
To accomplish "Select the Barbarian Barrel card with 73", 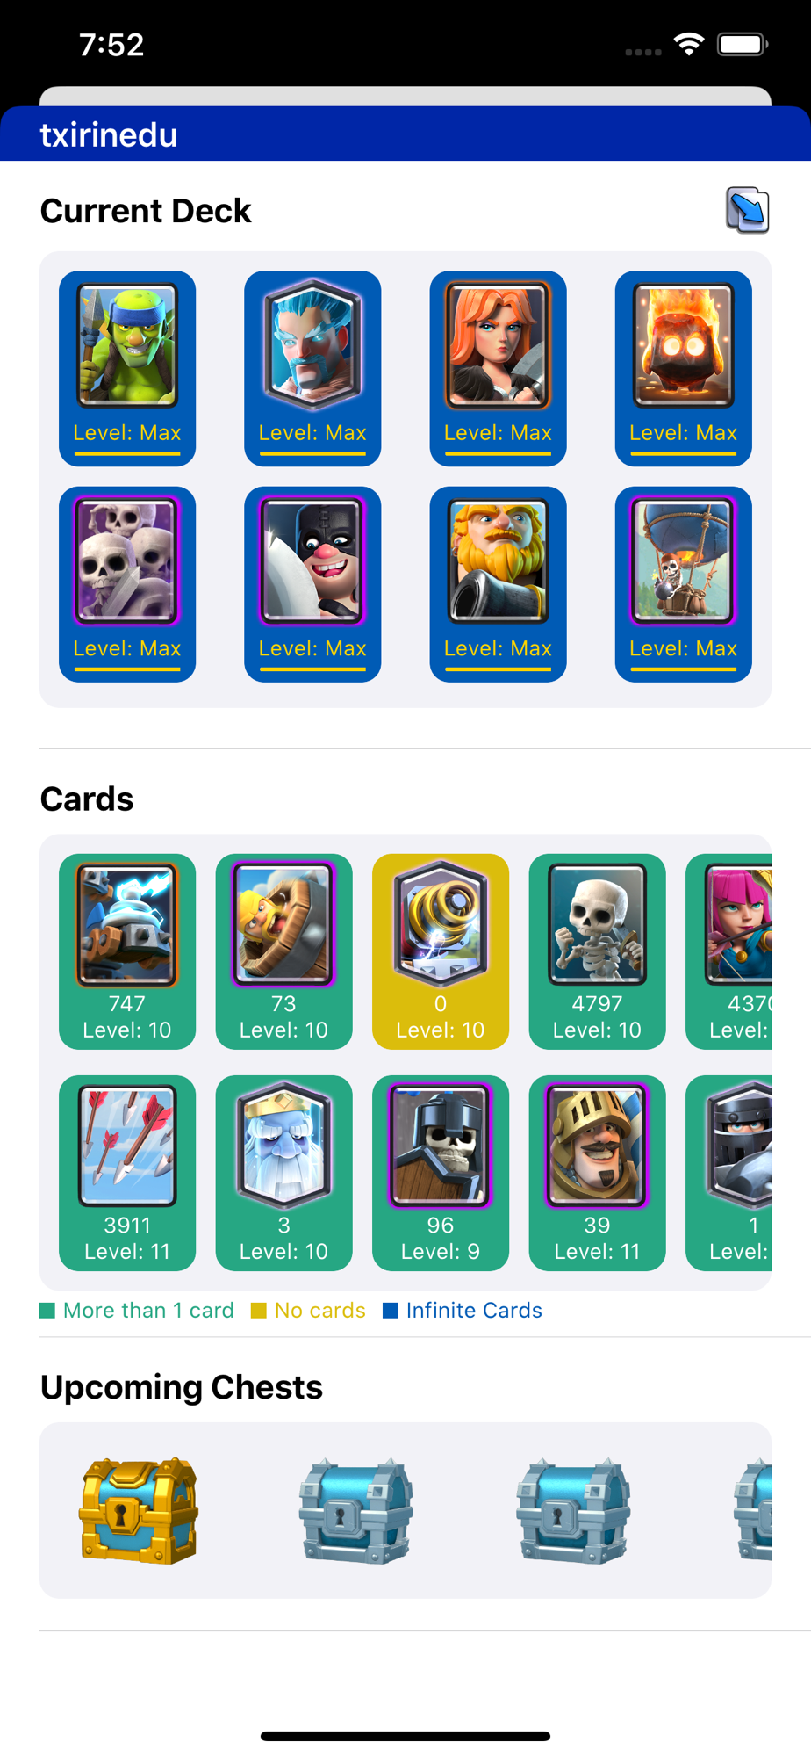I will pyautogui.click(x=283, y=951).
